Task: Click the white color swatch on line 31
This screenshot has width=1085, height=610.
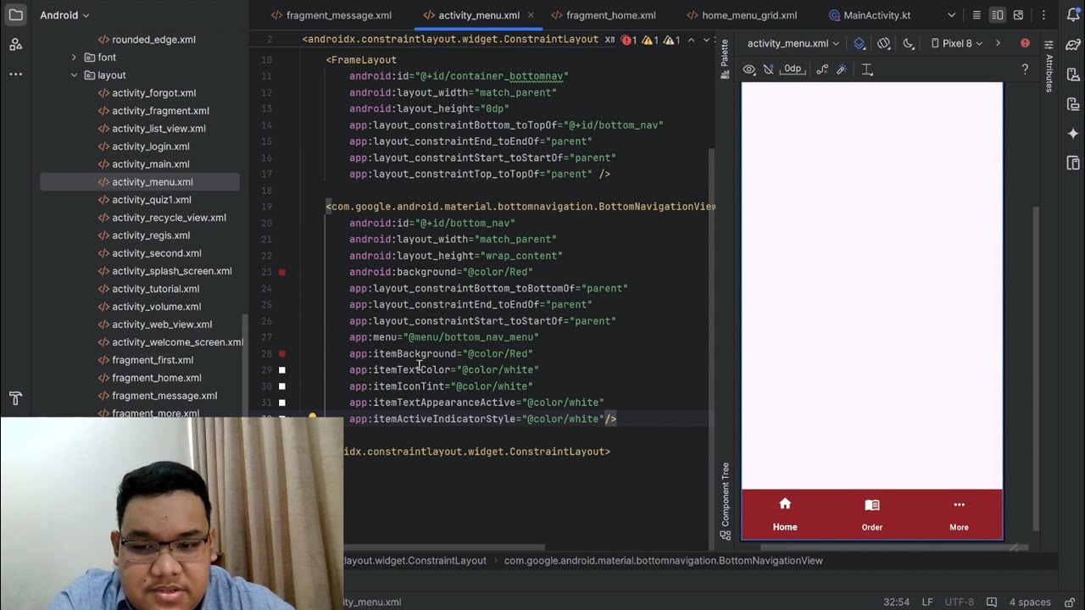Action: [282, 402]
